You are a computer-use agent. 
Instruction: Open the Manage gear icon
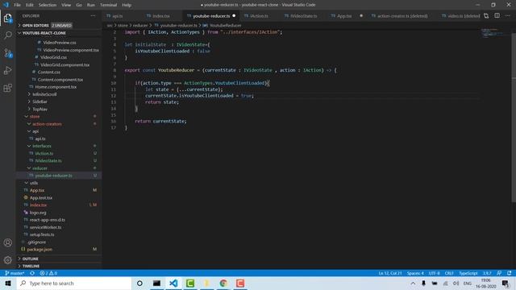[x=7, y=260]
